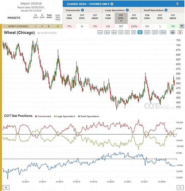The width and height of the screenshot is (185, 191).
Task: Toggle the Small Speculators legend series
Action: (x=89, y=116)
